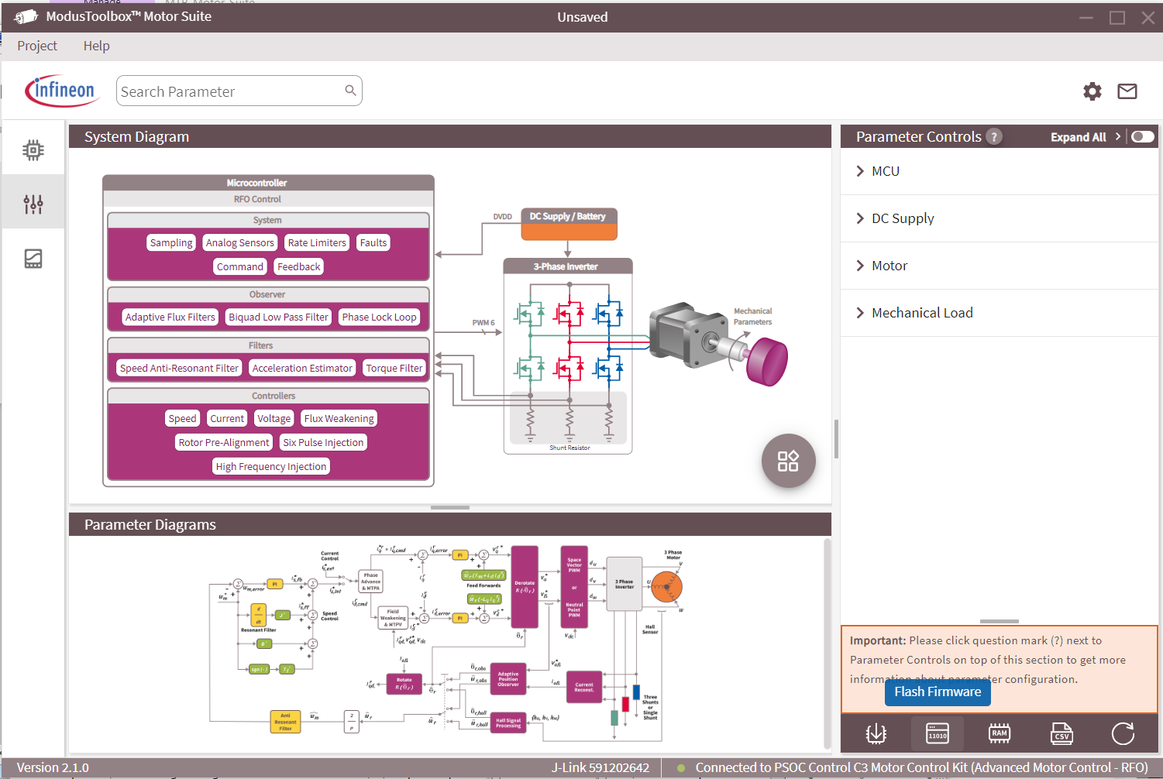Click the RAM chip icon

[x=1000, y=733]
